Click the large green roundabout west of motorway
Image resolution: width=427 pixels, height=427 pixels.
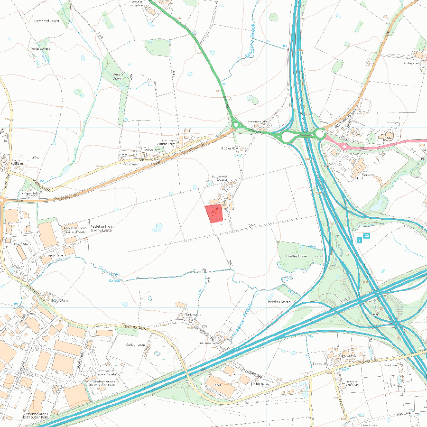(288, 137)
